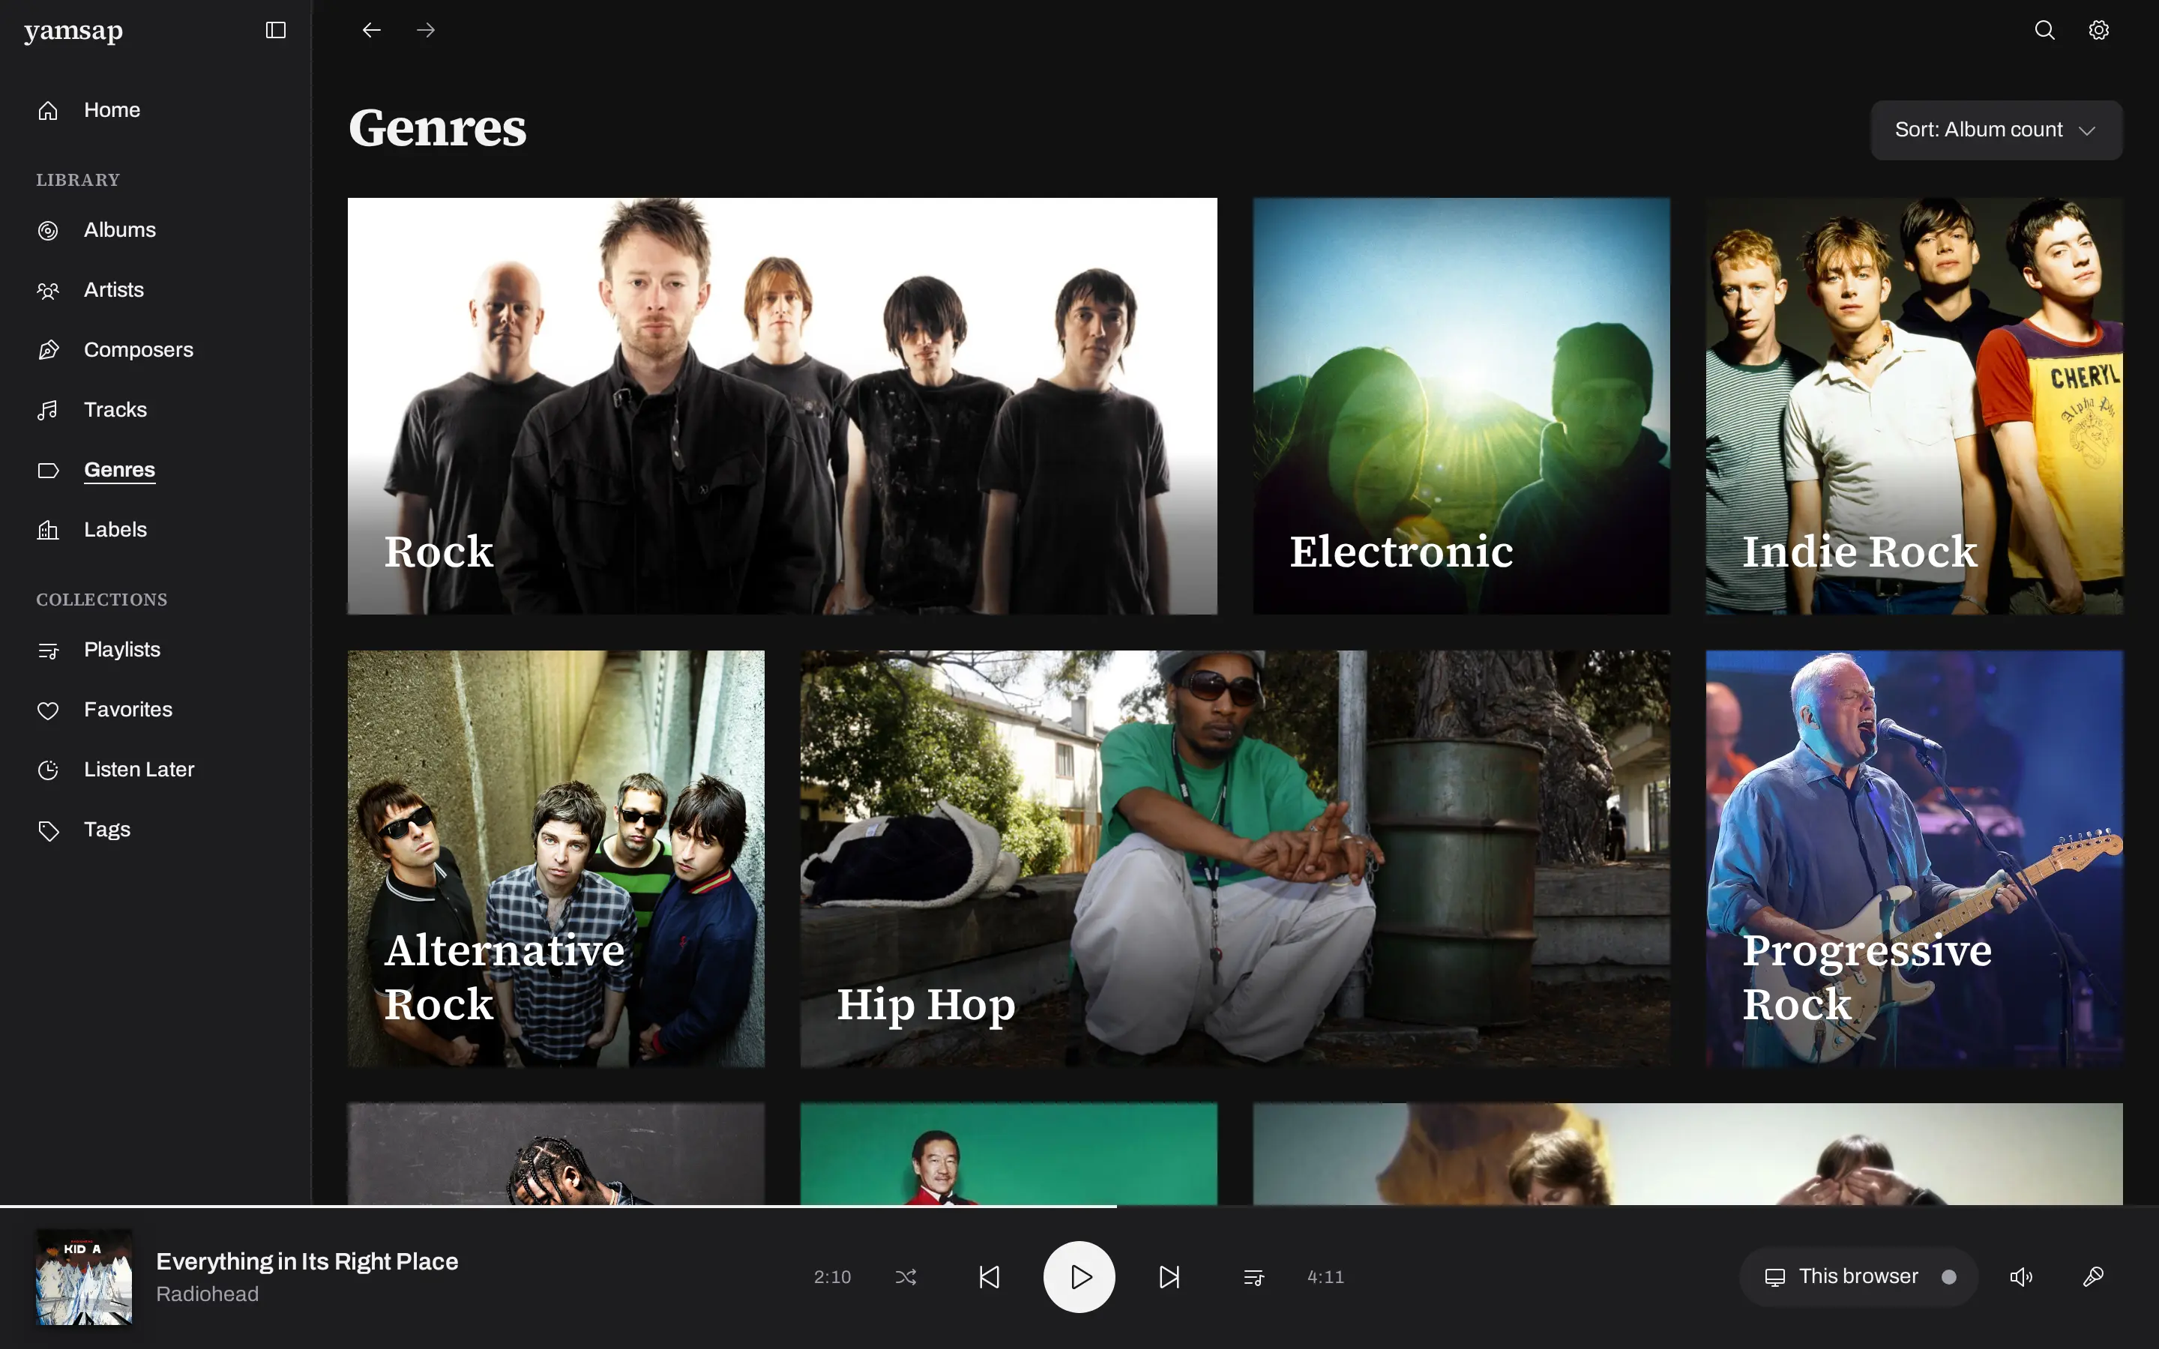Viewport: 2159px width, 1349px height.
Task: Open the Progressive Rock genre card
Action: 1915,858
